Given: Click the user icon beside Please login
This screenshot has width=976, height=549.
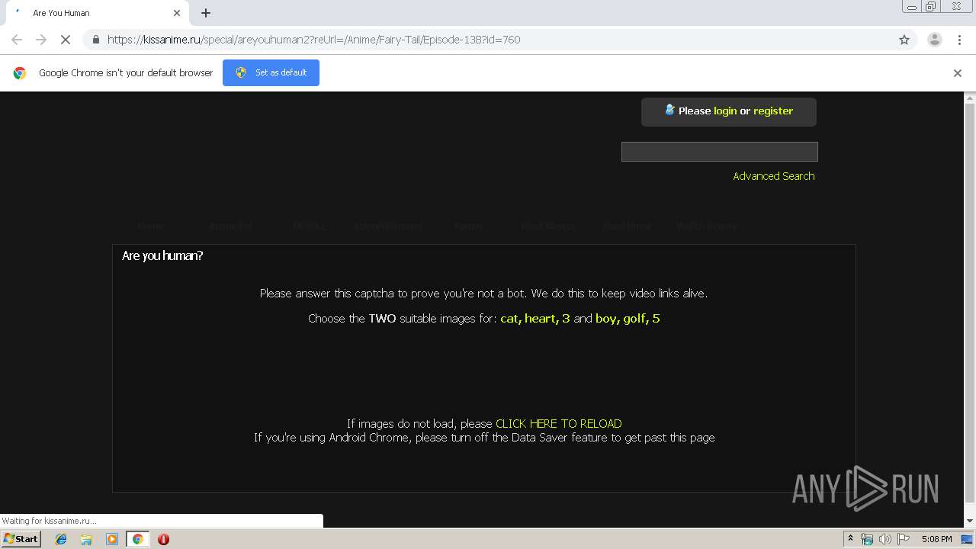Looking at the screenshot, I should click(x=669, y=110).
